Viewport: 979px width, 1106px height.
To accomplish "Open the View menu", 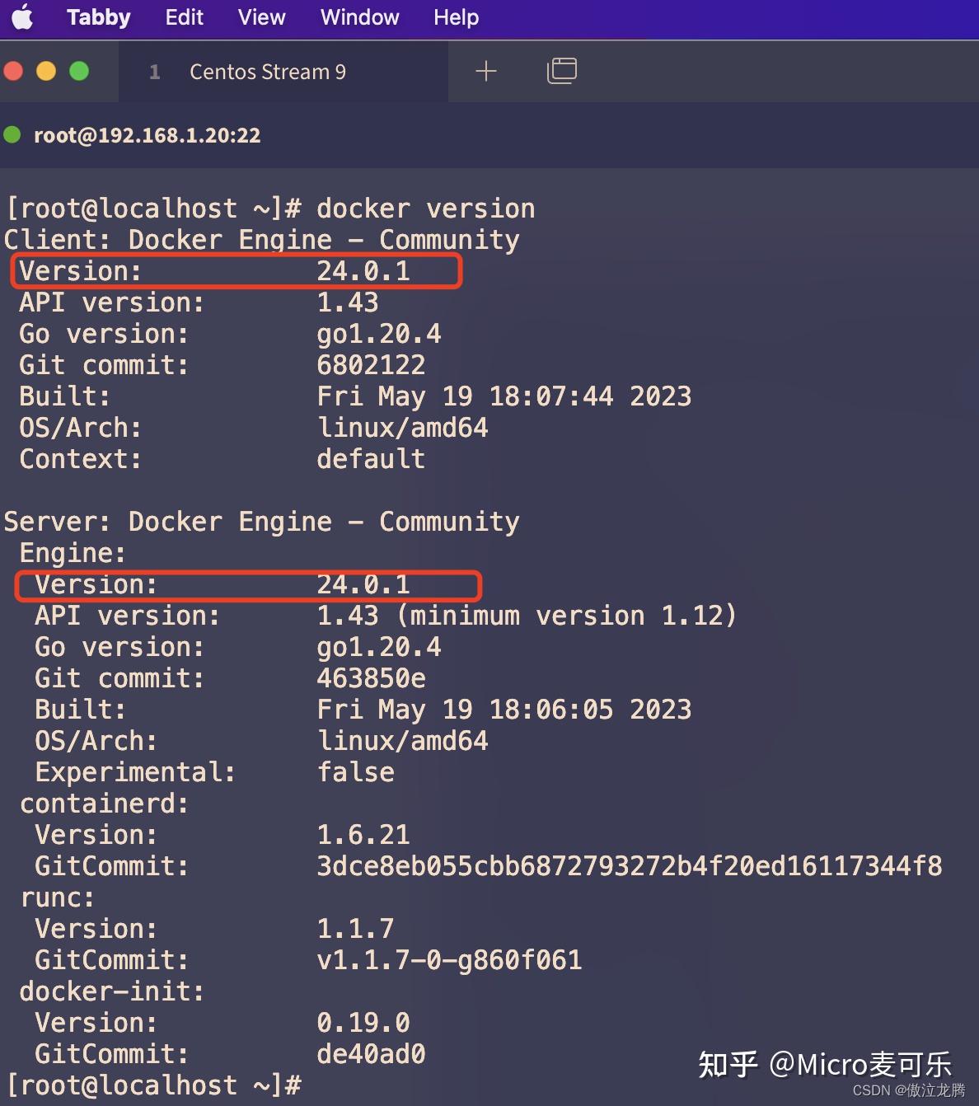I will click(x=260, y=17).
